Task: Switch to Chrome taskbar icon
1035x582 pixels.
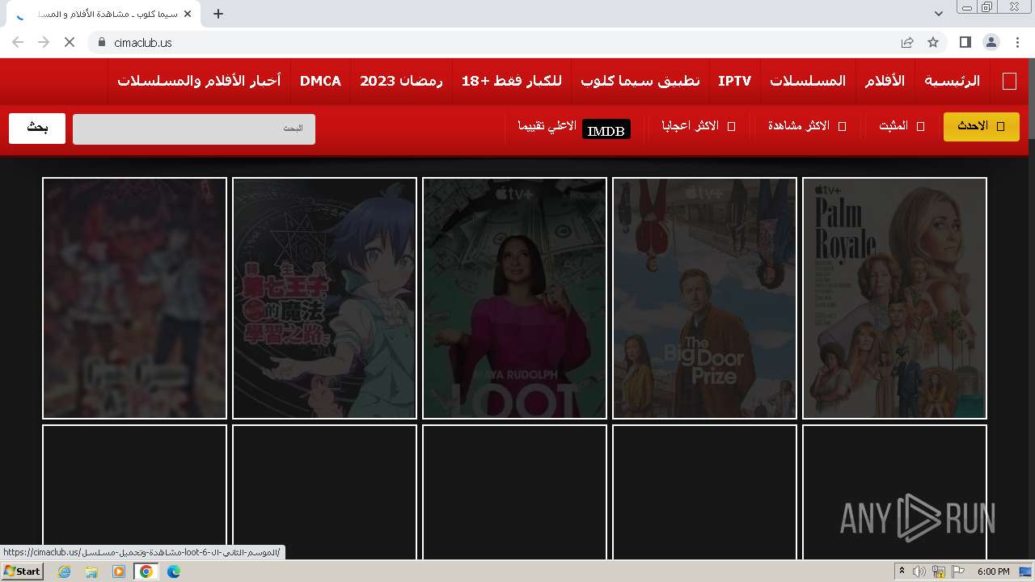Action: [146, 571]
